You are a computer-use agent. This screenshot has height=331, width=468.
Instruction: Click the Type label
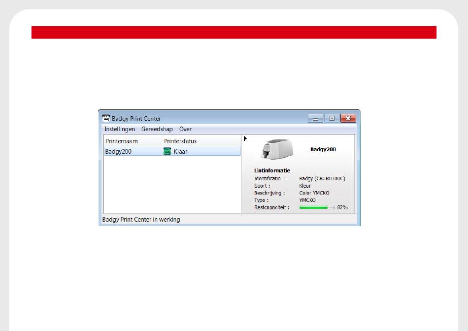[x=261, y=200]
